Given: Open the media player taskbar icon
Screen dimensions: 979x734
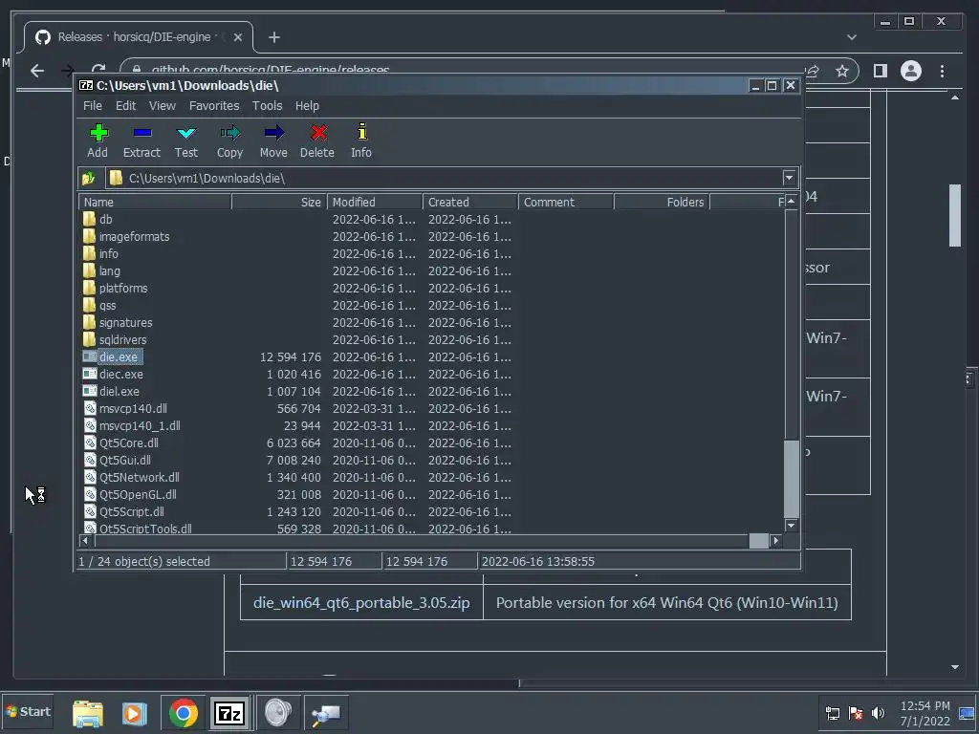Looking at the screenshot, I should [x=134, y=713].
